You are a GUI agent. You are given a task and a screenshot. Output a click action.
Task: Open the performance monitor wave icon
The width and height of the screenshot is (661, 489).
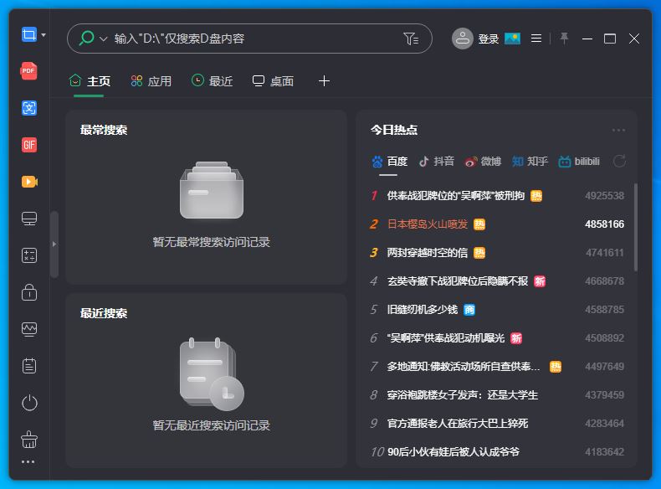[x=29, y=329]
